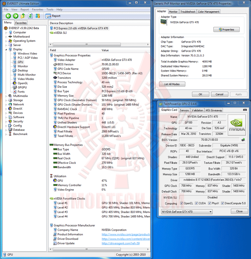Toggle the OpenCL checkbox in GPU-Z
Image resolution: width=251 pixels, height=259 pixels.
click(x=182, y=203)
